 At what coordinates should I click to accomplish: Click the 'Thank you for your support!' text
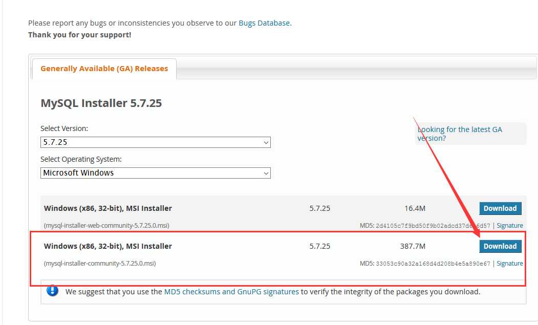[79, 35]
